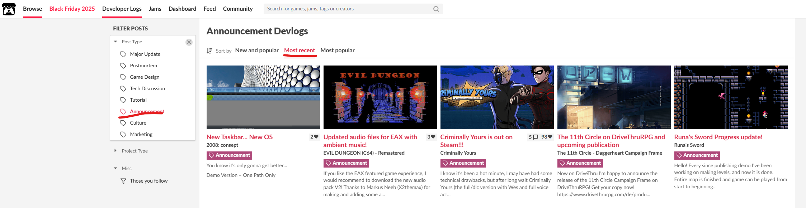806x208 pixels.
Task: Sort by Most recent
Action: point(300,50)
